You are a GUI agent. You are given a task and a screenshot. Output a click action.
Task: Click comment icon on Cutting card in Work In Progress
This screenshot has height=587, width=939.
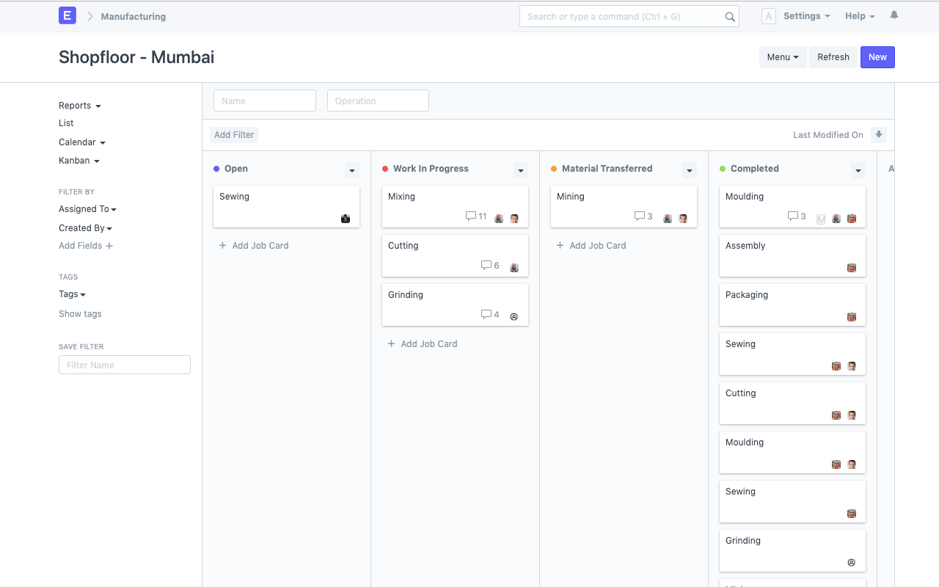tap(486, 266)
